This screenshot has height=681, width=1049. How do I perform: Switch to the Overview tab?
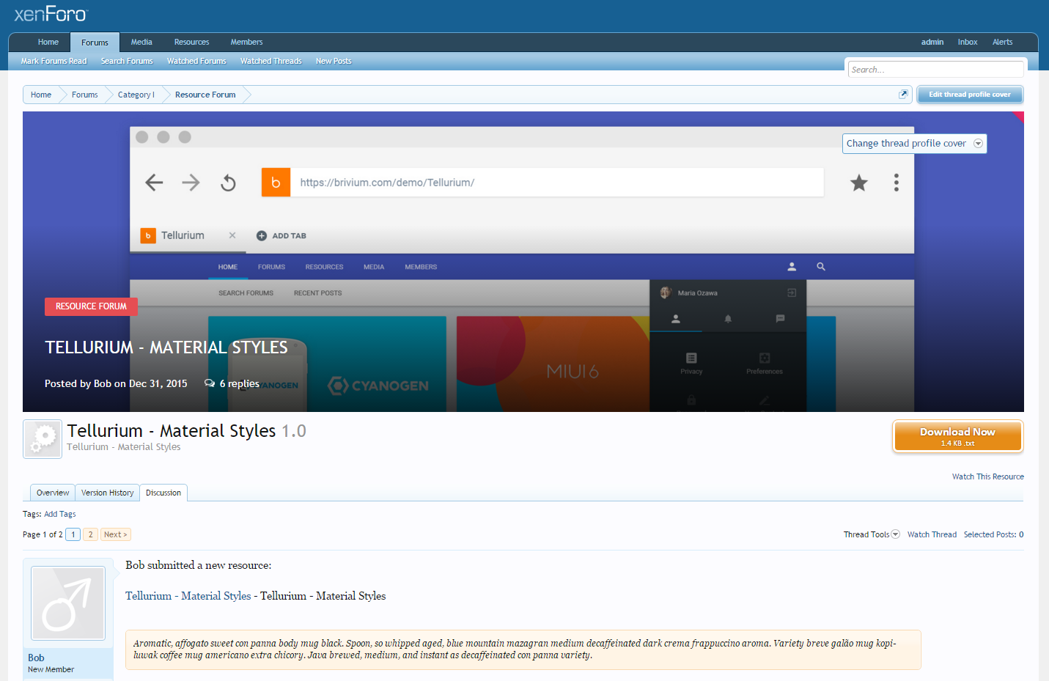coord(53,493)
